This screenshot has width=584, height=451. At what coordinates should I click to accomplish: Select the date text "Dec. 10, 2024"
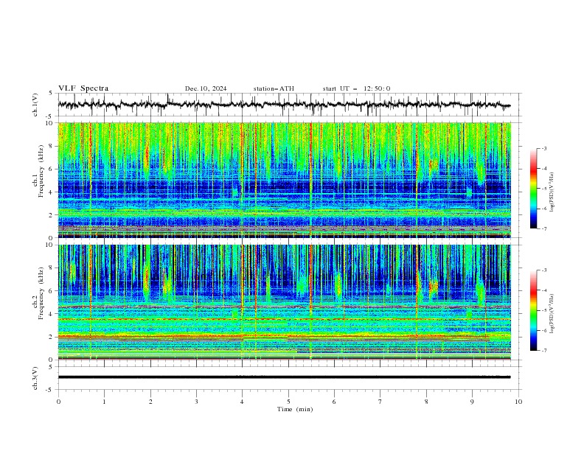click(206, 88)
